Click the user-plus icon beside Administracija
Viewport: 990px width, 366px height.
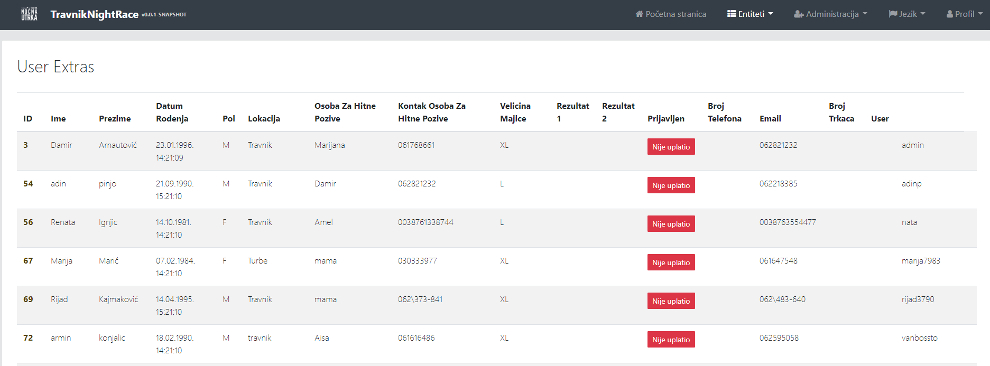(799, 14)
